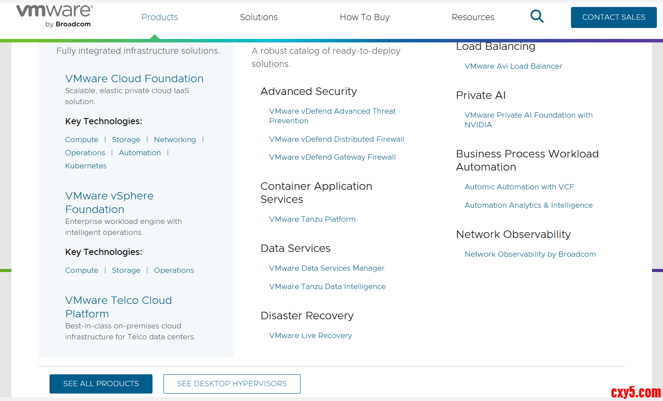663x401 pixels.
Task: Open the Solutions menu
Action: coord(259,17)
